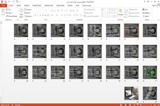
Task: Switch to Slide Sorter view icon in status bar
Action: [126, 105]
